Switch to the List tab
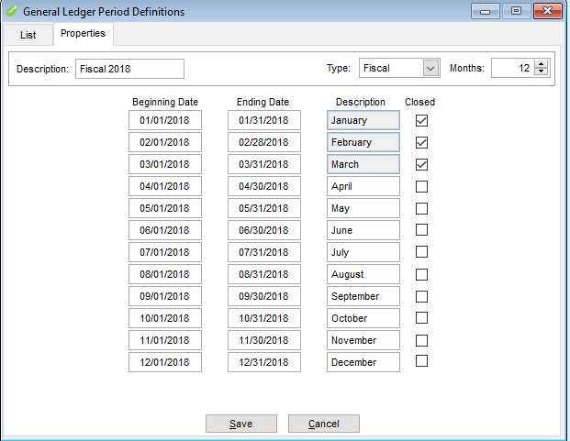Image resolution: width=570 pixels, height=441 pixels. click(28, 35)
